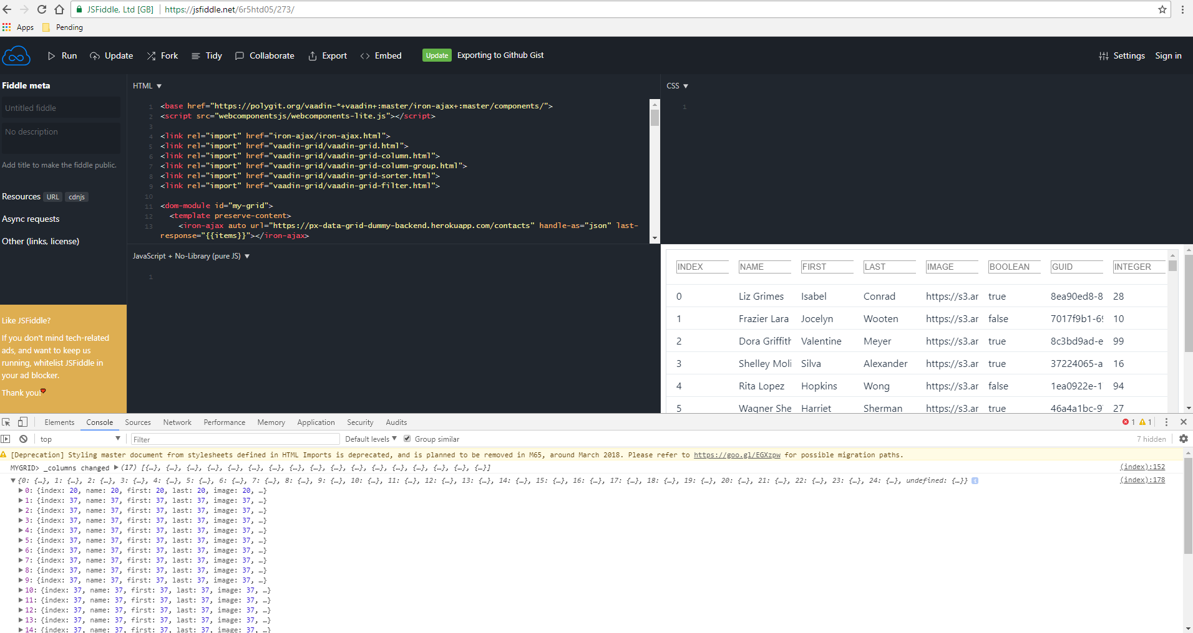Clear the console
Screen dimensions: 1193x633
click(x=23, y=439)
